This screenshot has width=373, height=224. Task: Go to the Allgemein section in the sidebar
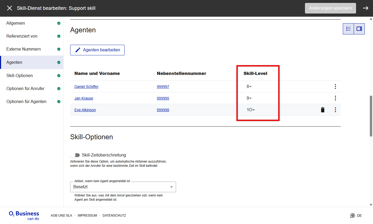point(16,23)
